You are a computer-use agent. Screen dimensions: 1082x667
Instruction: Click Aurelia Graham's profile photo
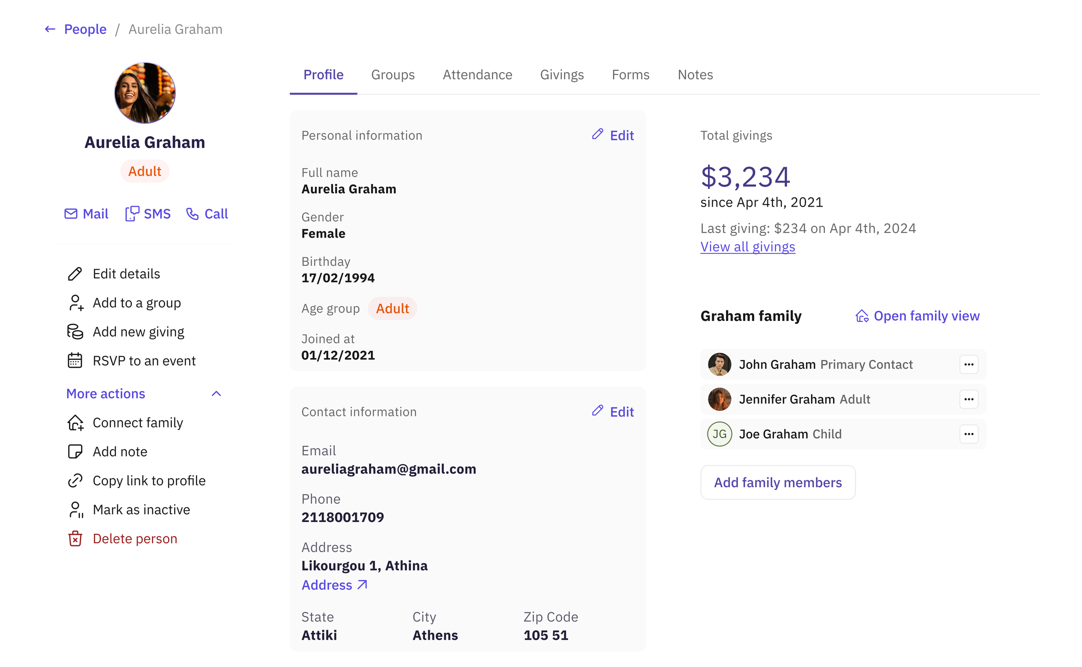pyautogui.click(x=145, y=93)
